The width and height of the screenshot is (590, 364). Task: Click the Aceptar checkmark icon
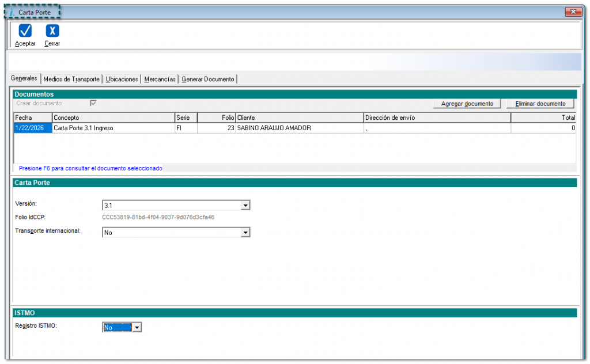point(25,31)
